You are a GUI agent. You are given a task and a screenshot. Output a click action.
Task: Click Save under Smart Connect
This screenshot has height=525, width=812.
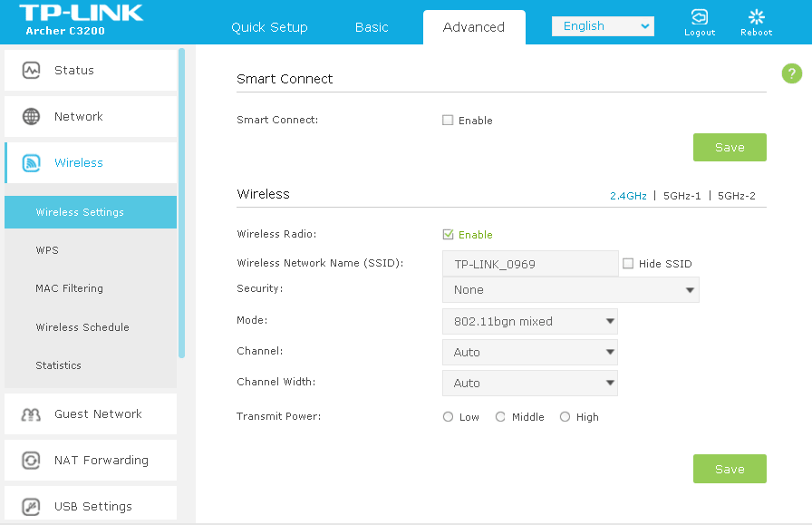coord(729,148)
